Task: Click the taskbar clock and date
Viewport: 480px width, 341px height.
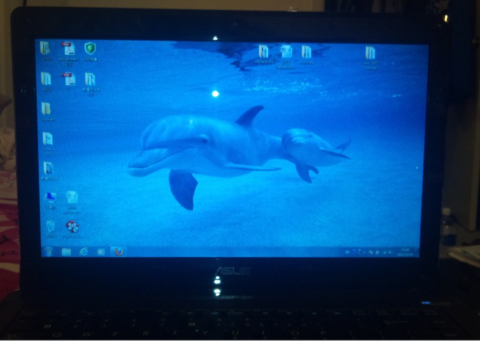Action: click(x=405, y=251)
